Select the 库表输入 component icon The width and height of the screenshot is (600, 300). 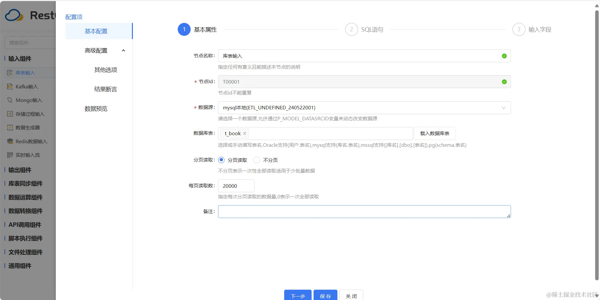10,73
